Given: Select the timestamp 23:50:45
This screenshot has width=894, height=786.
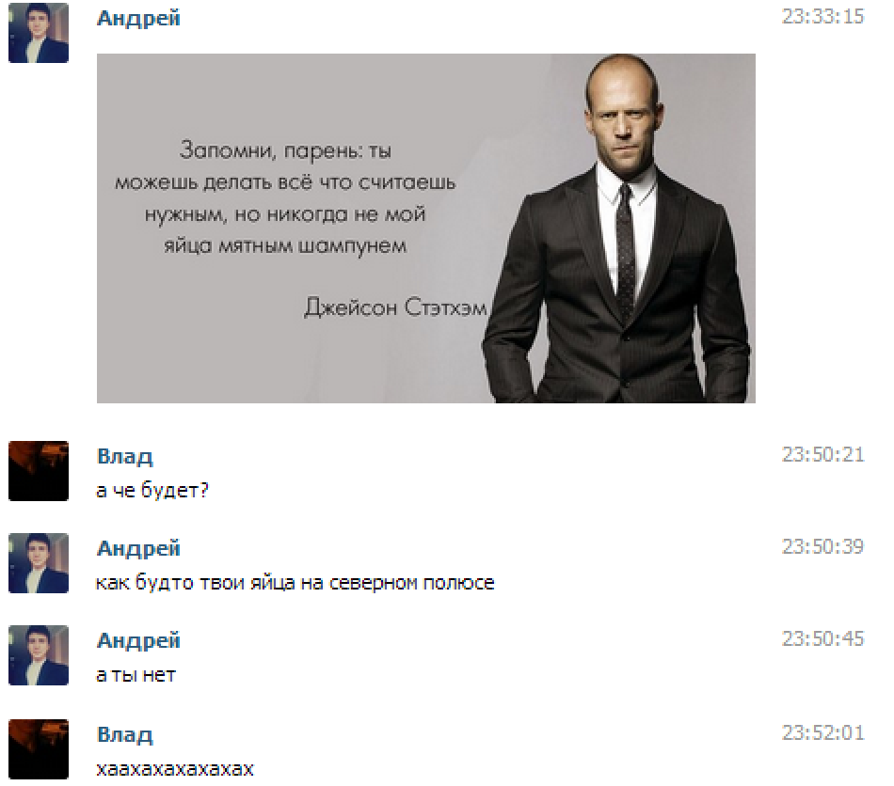Looking at the screenshot, I should click(x=822, y=639).
